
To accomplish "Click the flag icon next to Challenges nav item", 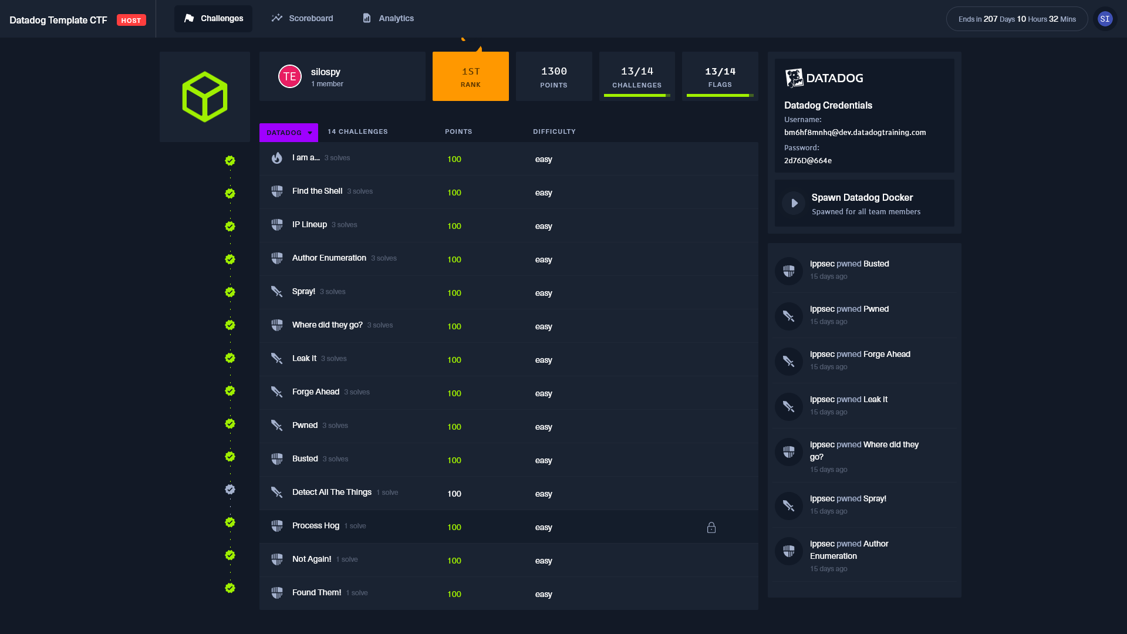I will 188,18.
